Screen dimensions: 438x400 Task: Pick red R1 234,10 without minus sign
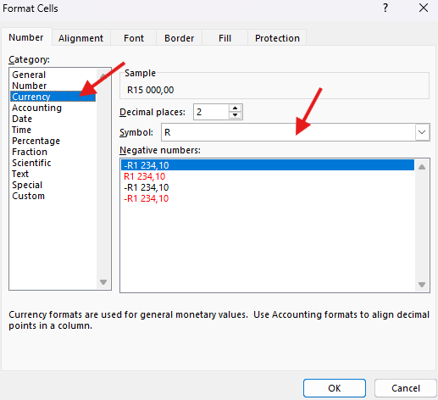(145, 176)
